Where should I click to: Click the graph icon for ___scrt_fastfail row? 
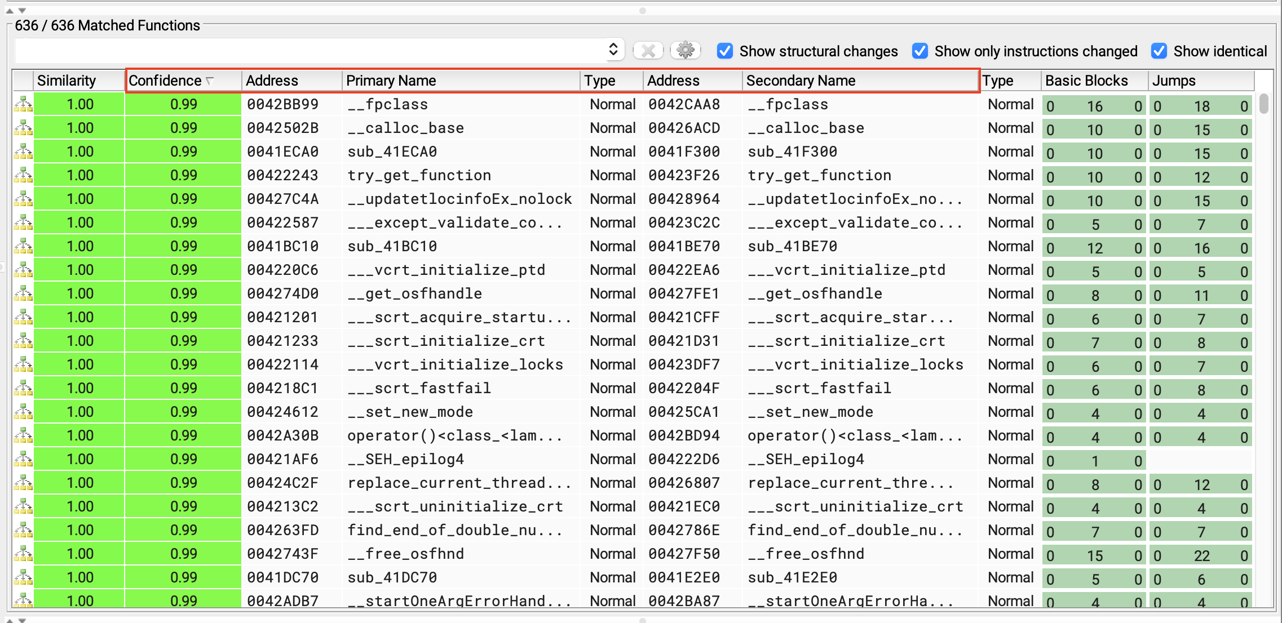(x=23, y=388)
